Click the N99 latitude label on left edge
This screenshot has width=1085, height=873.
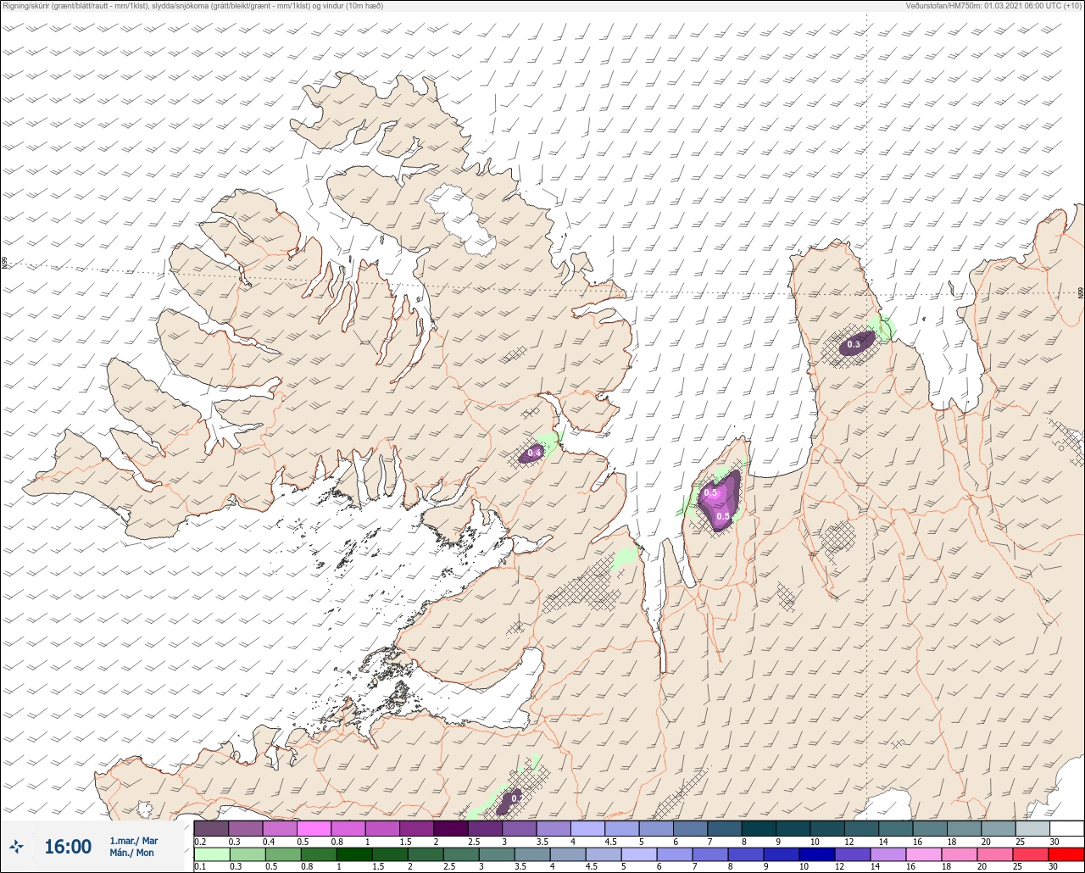click(4, 264)
